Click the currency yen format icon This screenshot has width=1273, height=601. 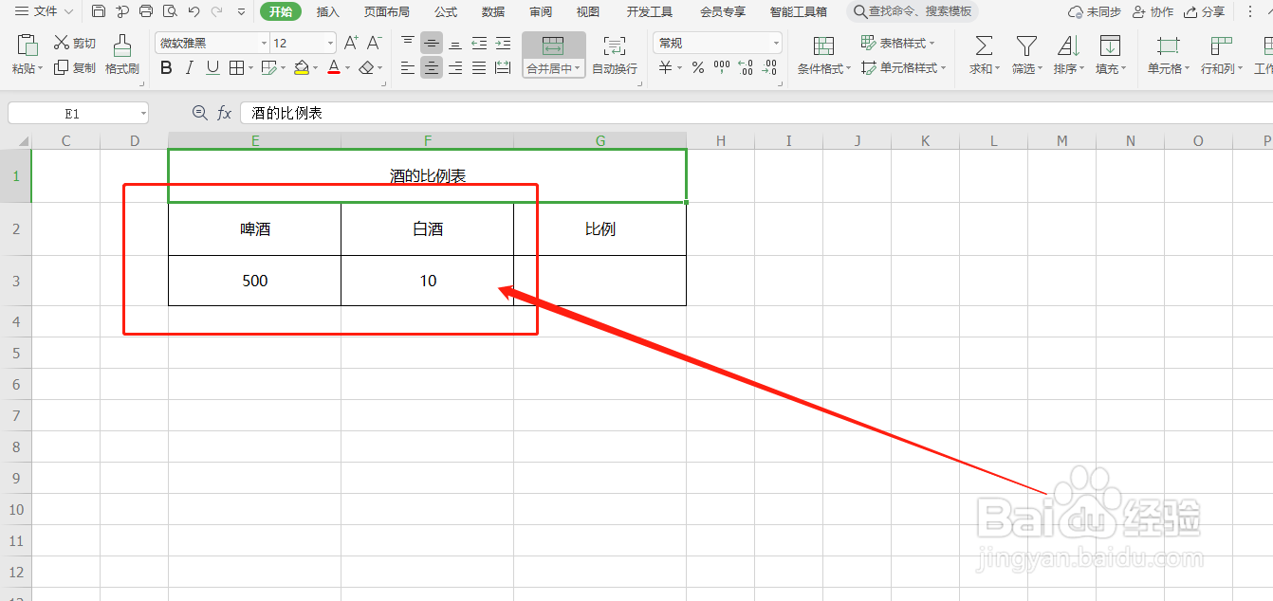(666, 67)
